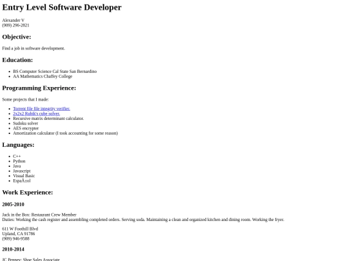Click the '2010-2014' subheading
This screenshot has height=261, width=348.
(13, 249)
